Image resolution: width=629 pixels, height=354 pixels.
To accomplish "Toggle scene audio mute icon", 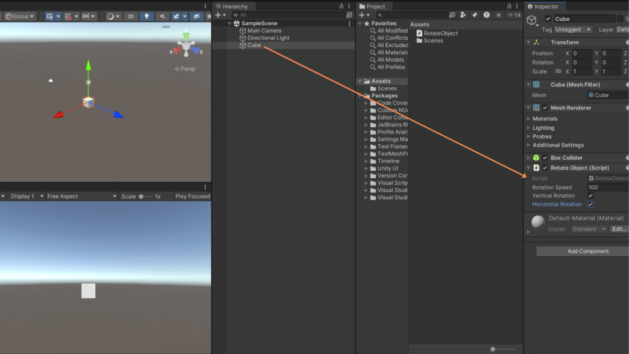I will (x=162, y=17).
